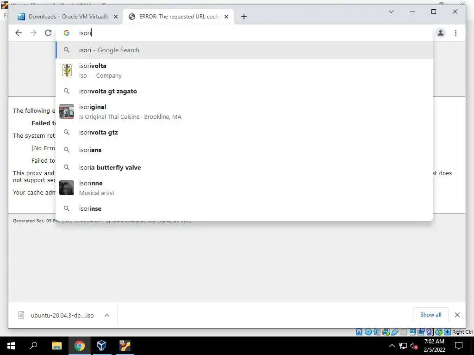
Task: Click the Isorinne artist photo thumbnail
Action: click(x=67, y=188)
